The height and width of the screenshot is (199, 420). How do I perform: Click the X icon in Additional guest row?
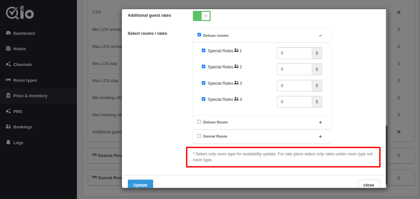[399, 132]
